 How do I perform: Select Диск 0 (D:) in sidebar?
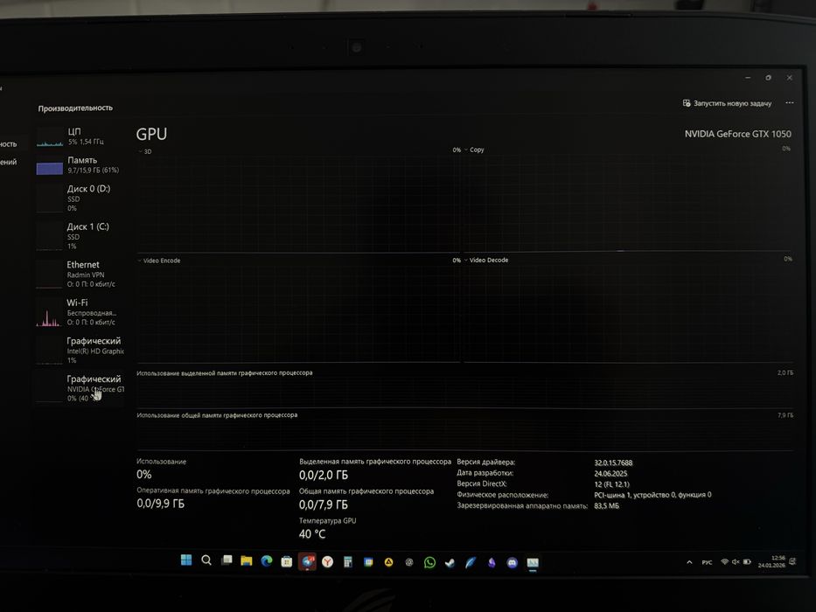click(80, 198)
